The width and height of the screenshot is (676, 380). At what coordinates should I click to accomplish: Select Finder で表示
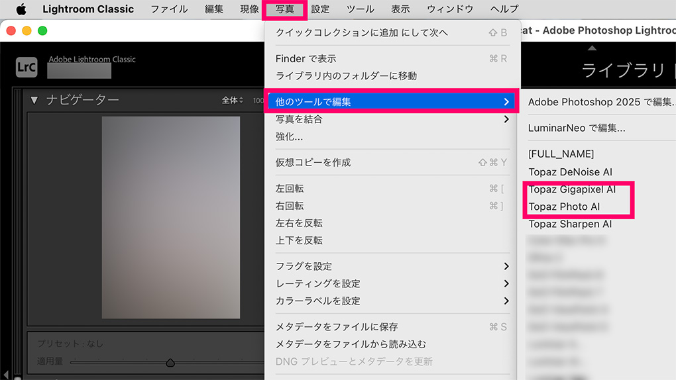(392, 59)
